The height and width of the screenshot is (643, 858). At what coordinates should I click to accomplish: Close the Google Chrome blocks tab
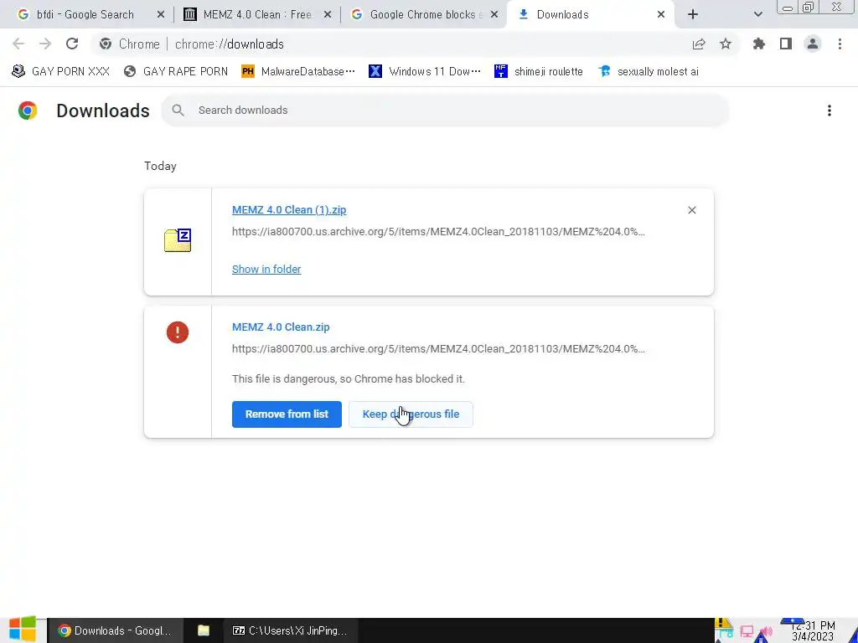tap(494, 15)
